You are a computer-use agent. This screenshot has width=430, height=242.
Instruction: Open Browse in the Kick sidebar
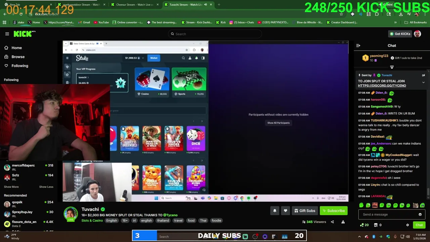click(14, 57)
